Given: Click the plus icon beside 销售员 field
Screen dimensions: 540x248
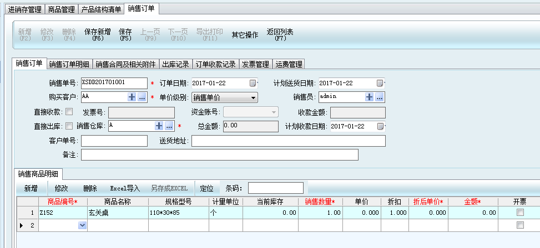Looking at the screenshot, I should pyautogui.click(x=370, y=97).
